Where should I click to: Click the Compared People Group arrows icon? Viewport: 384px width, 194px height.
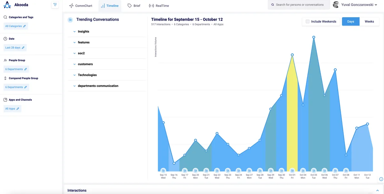tap(5, 78)
